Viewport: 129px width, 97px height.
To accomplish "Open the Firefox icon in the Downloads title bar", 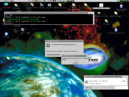I will point(85,77).
